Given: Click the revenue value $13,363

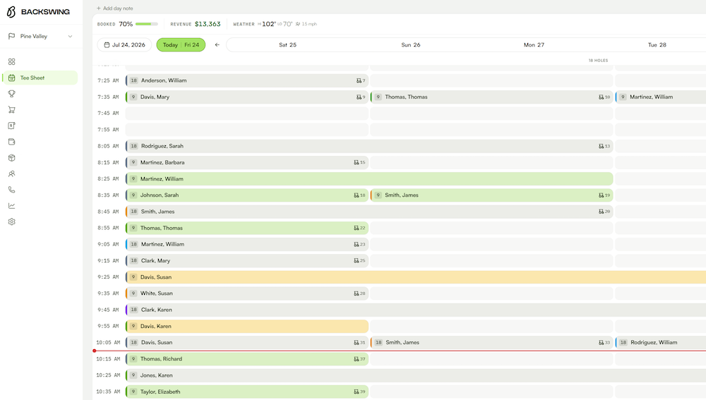Looking at the screenshot, I should [x=208, y=24].
